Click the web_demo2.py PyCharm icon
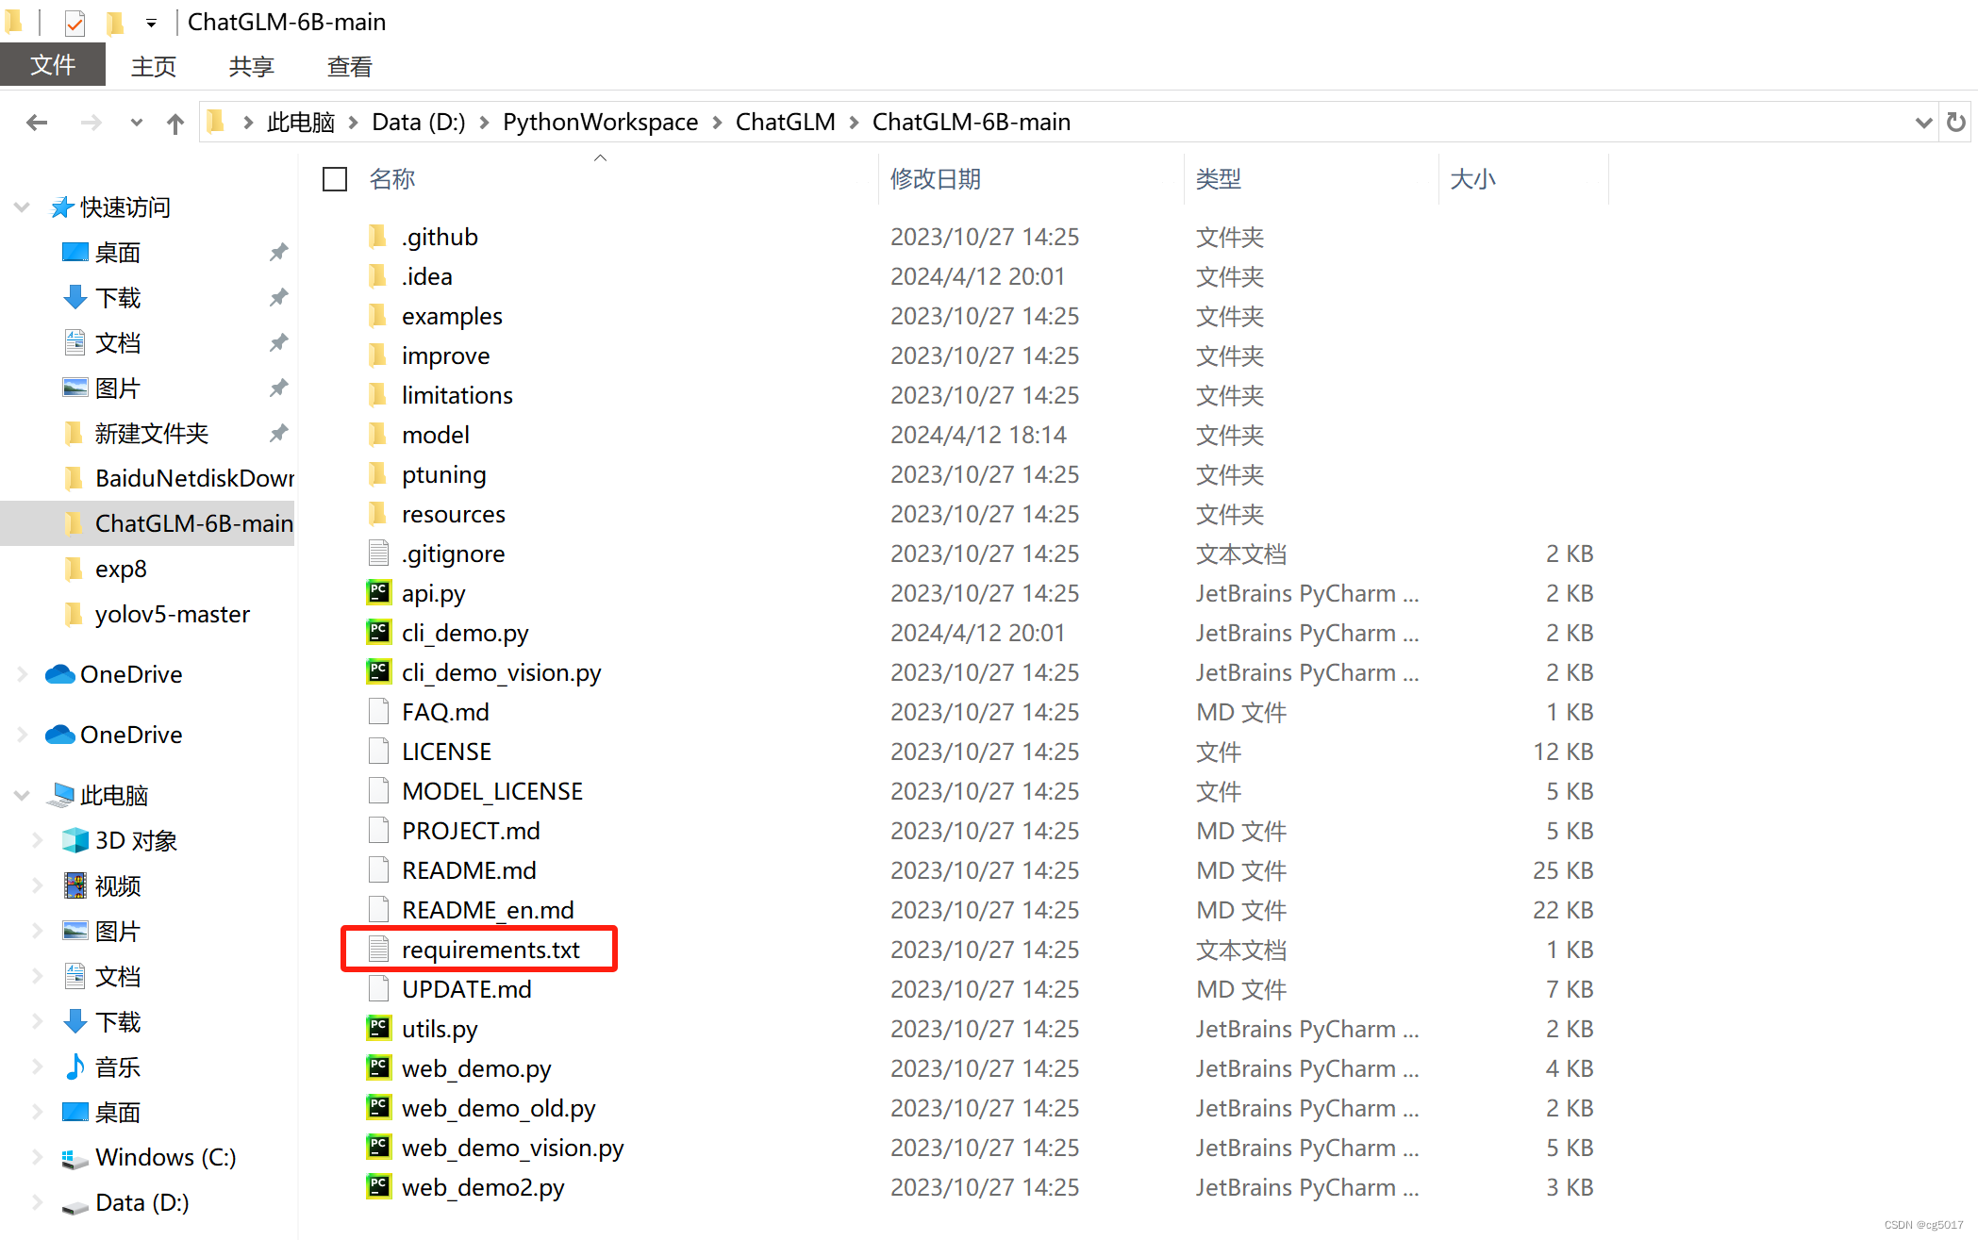The image size is (1978, 1240). (x=378, y=1186)
